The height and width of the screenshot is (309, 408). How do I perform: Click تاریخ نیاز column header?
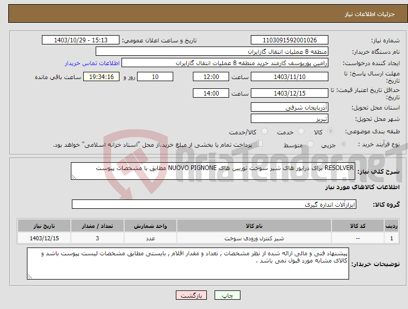[44, 226]
